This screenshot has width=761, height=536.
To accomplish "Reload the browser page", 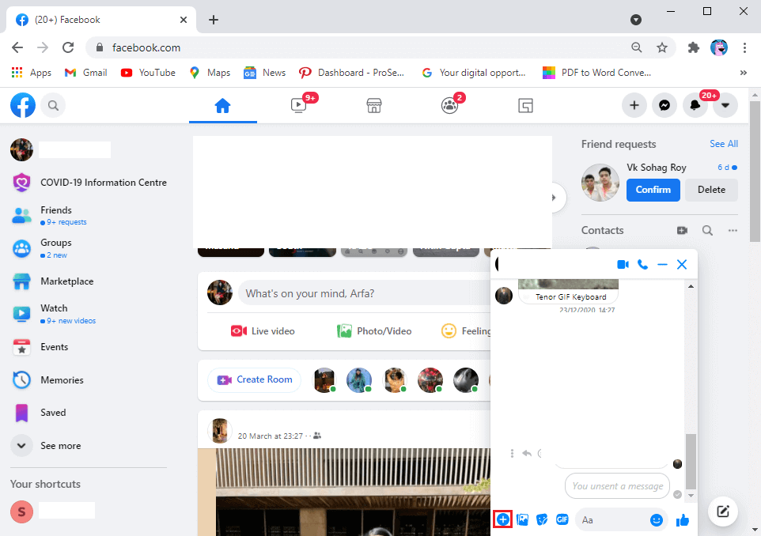I will pyautogui.click(x=68, y=47).
